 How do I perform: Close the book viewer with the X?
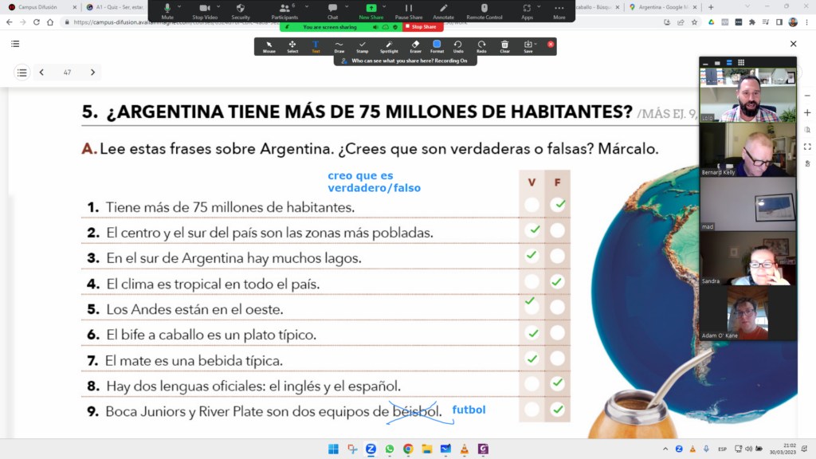[x=793, y=45]
